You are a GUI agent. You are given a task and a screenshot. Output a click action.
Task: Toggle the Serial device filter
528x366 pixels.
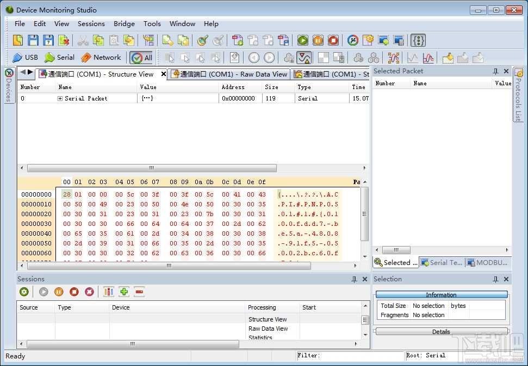click(x=59, y=58)
